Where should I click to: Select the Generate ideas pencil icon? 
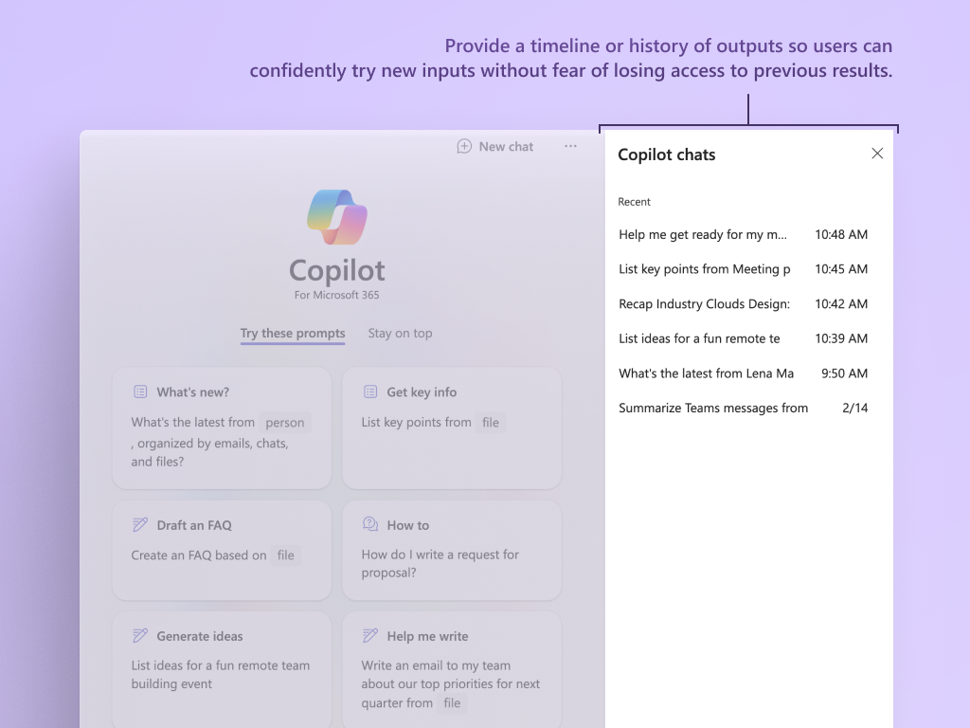click(140, 636)
